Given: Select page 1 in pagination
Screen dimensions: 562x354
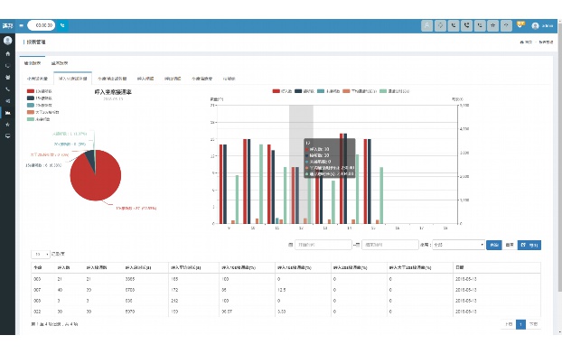Looking at the screenshot, I should [x=520, y=324].
